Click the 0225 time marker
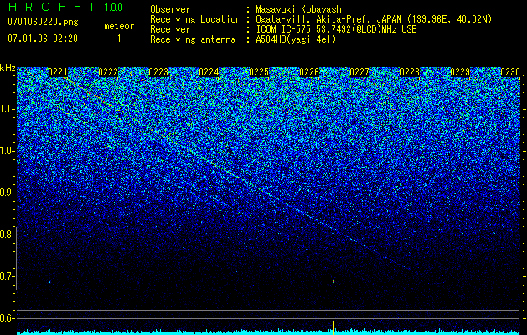The height and width of the screenshot is (335, 527). 259,72
